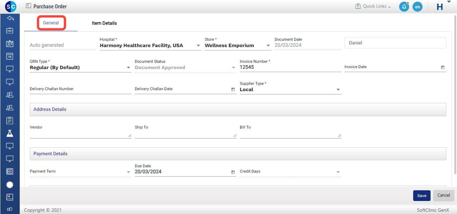Click the clipboard icon in sidebar
Screen dimensions: 457x214
10,120
